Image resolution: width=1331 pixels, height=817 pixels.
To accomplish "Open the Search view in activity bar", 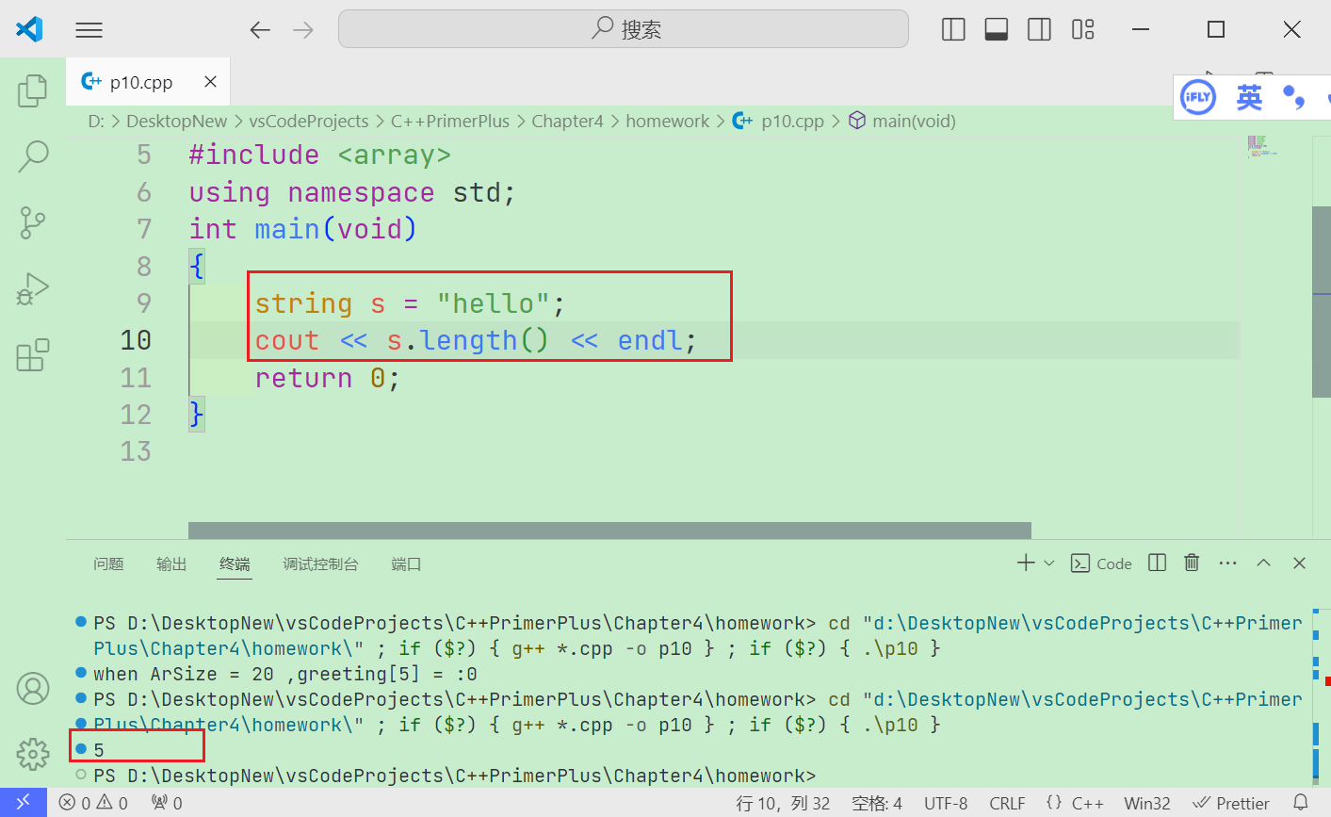I will point(33,156).
